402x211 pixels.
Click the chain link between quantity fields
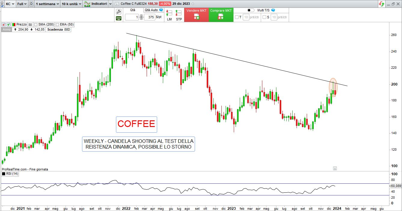click(141, 17)
